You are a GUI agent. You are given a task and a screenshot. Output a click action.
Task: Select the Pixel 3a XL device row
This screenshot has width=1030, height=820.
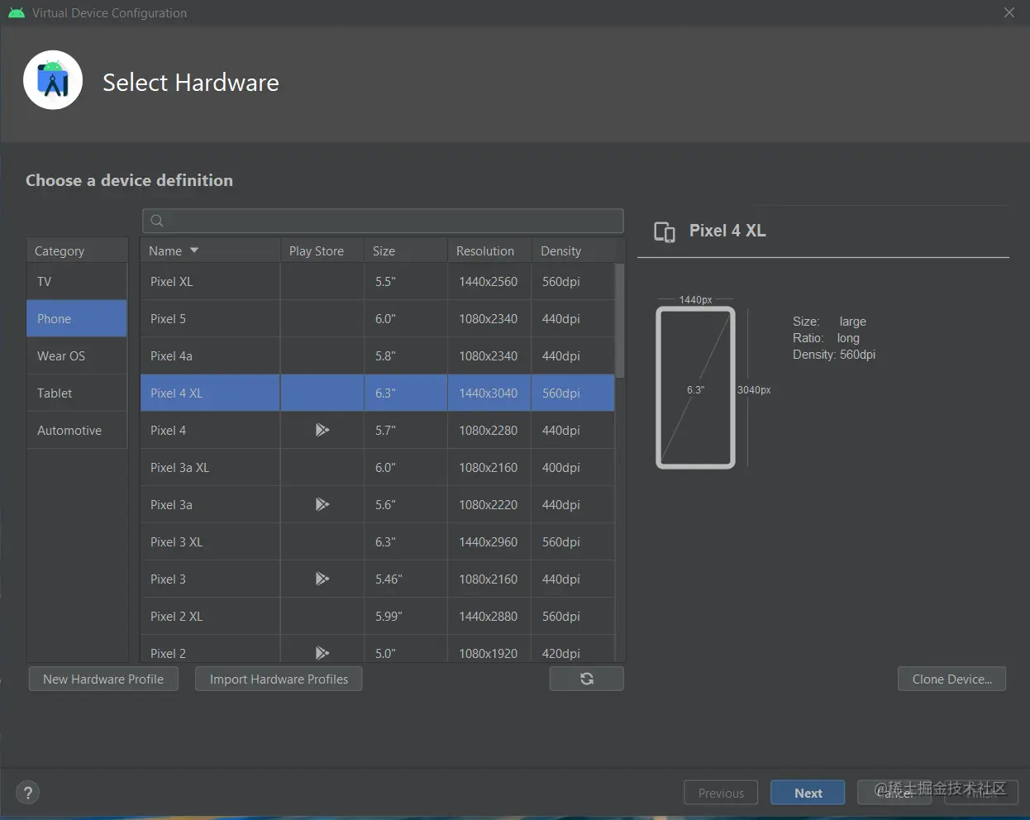(378, 467)
